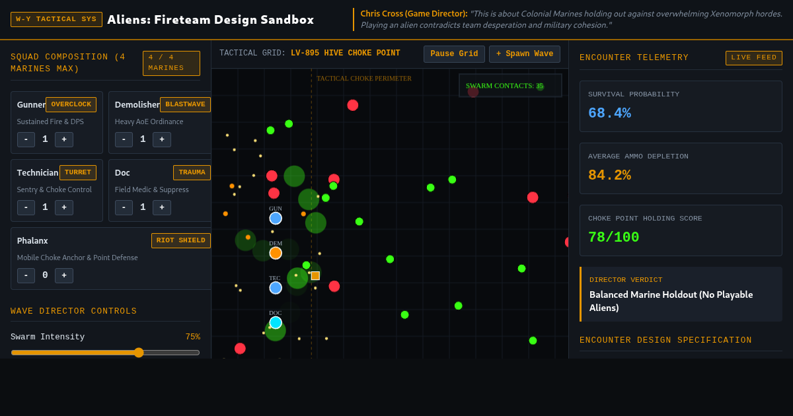Increase the Phalanx count
Image resolution: width=793 pixels, height=416 pixels.
[x=64, y=275]
